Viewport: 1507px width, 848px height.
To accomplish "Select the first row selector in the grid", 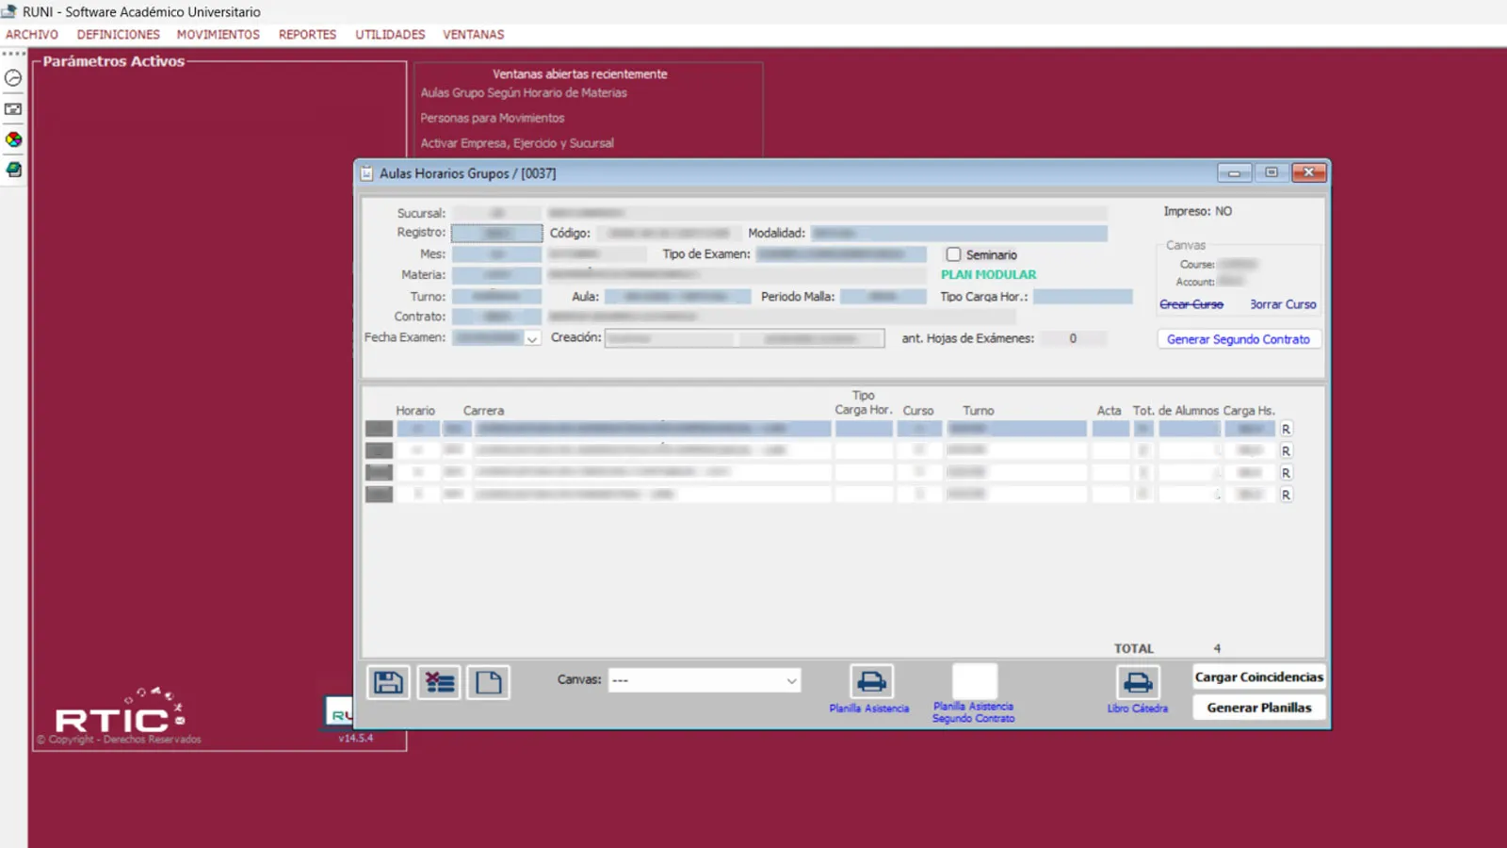I will (379, 430).
